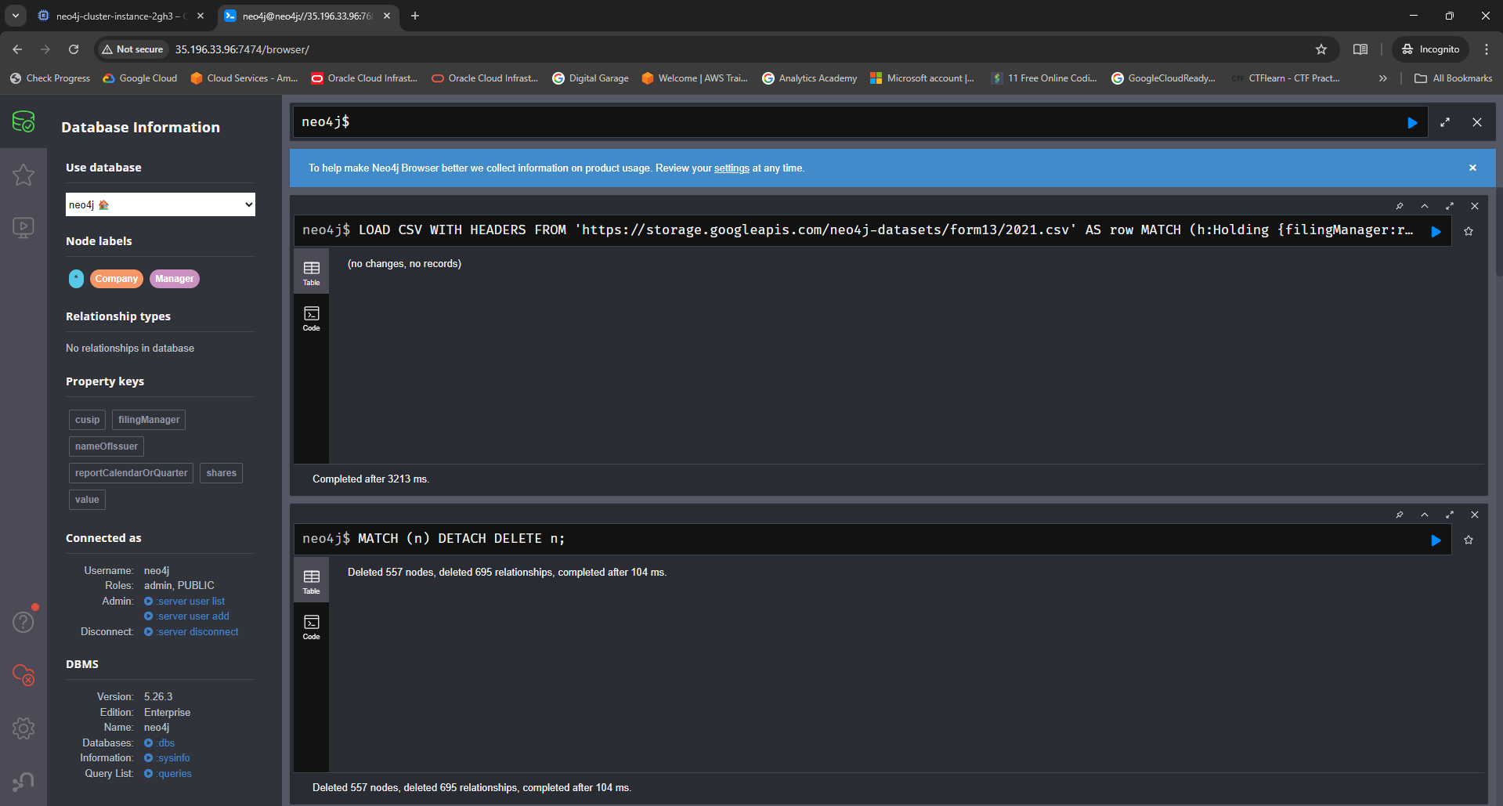Fullscreen the LOAD CSV result frame
Screen dimensions: 1503x806
(x=1450, y=206)
